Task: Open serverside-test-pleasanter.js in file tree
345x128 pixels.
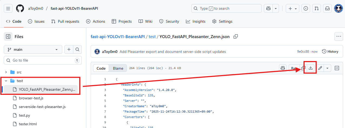Action: click(42, 107)
